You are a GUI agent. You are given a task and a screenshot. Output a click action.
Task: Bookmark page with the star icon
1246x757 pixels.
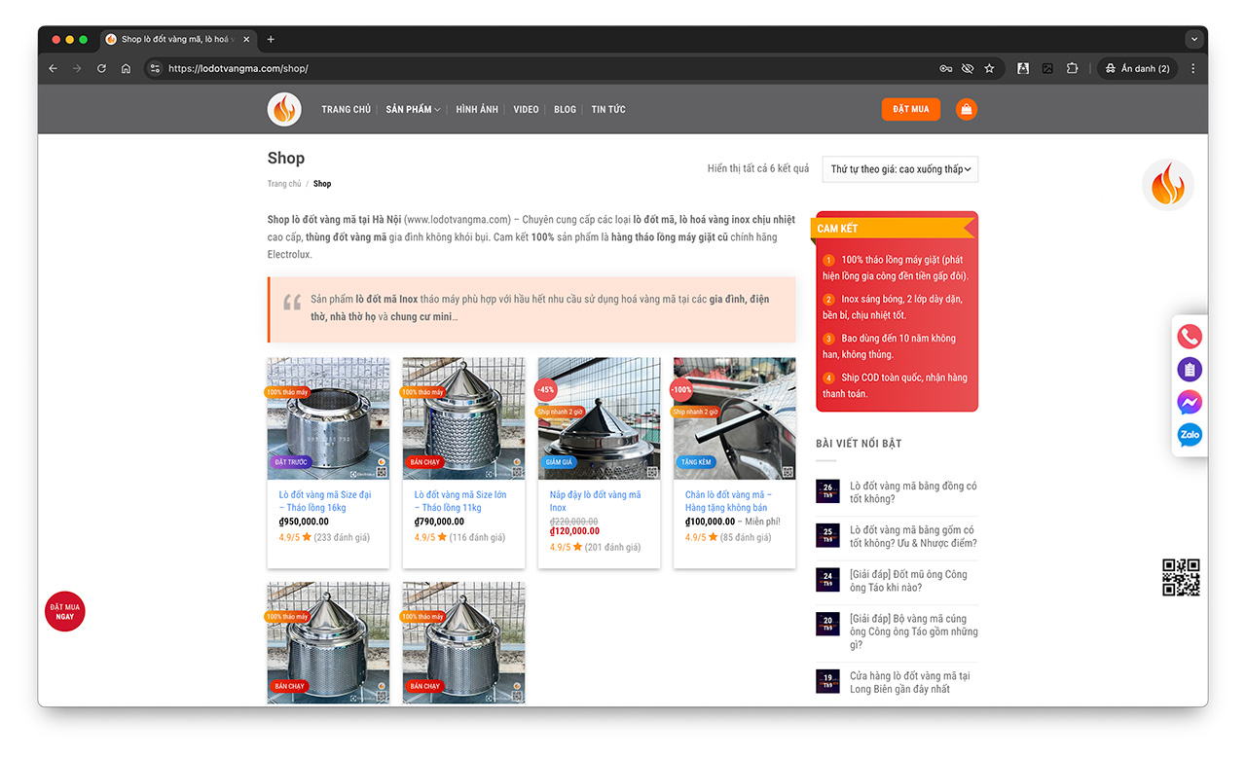[990, 69]
